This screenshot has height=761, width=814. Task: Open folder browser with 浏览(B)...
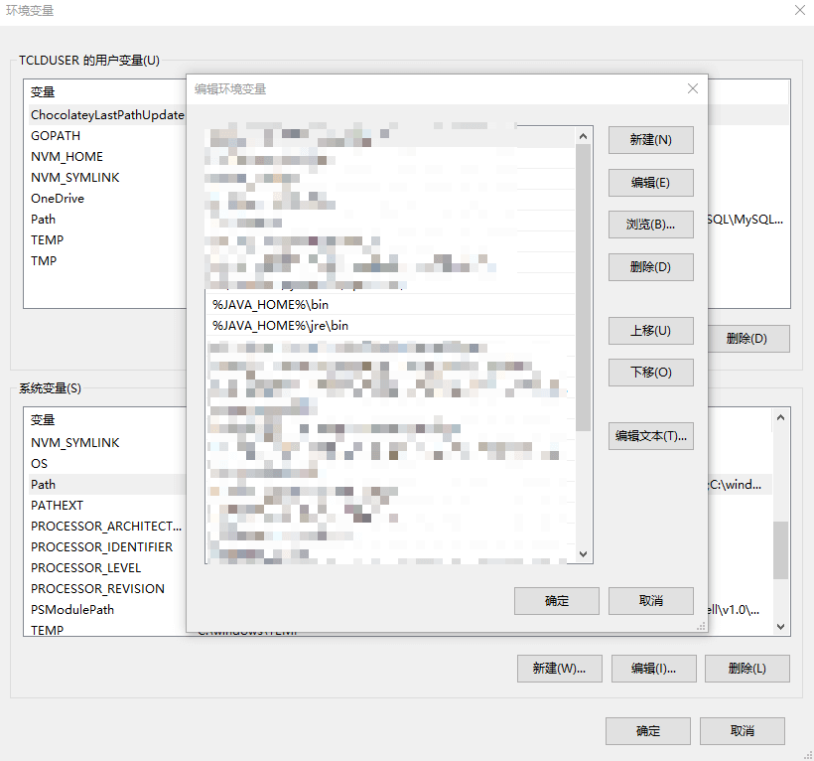point(650,225)
